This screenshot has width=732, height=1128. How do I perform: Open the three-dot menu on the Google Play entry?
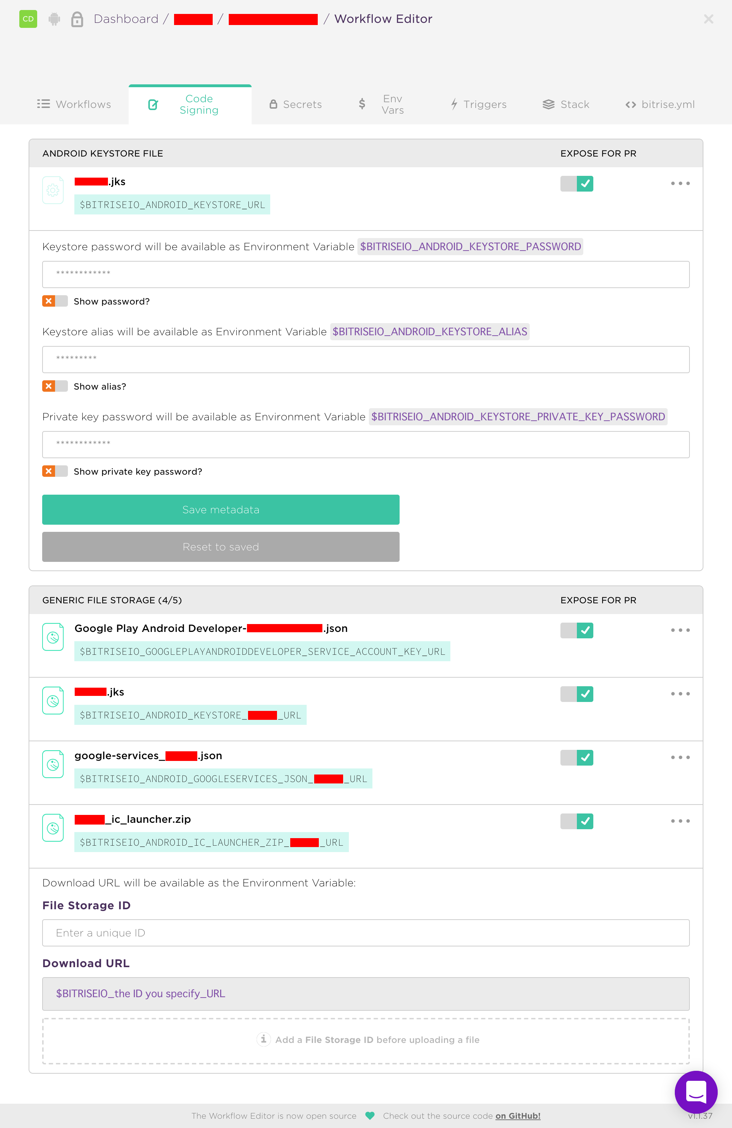click(x=680, y=630)
